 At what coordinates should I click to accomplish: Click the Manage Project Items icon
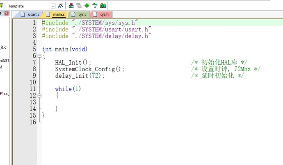[71, 6]
